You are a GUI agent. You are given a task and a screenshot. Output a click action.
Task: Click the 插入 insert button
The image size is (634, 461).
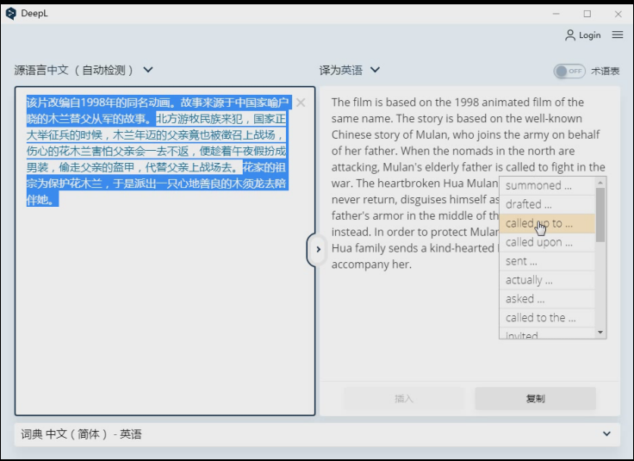point(404,399)
